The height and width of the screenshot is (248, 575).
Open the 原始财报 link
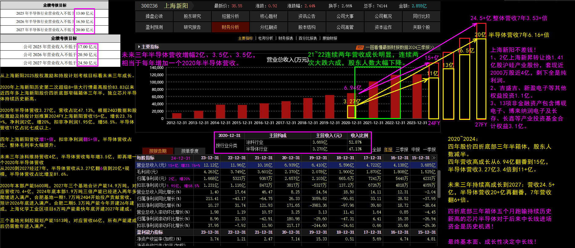[x=330, y=38]
